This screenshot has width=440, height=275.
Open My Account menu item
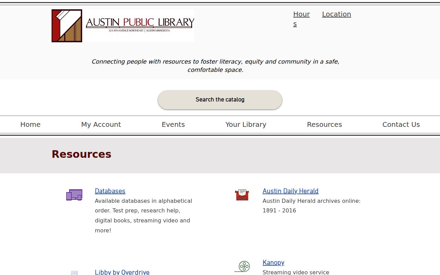click(101, 124)
